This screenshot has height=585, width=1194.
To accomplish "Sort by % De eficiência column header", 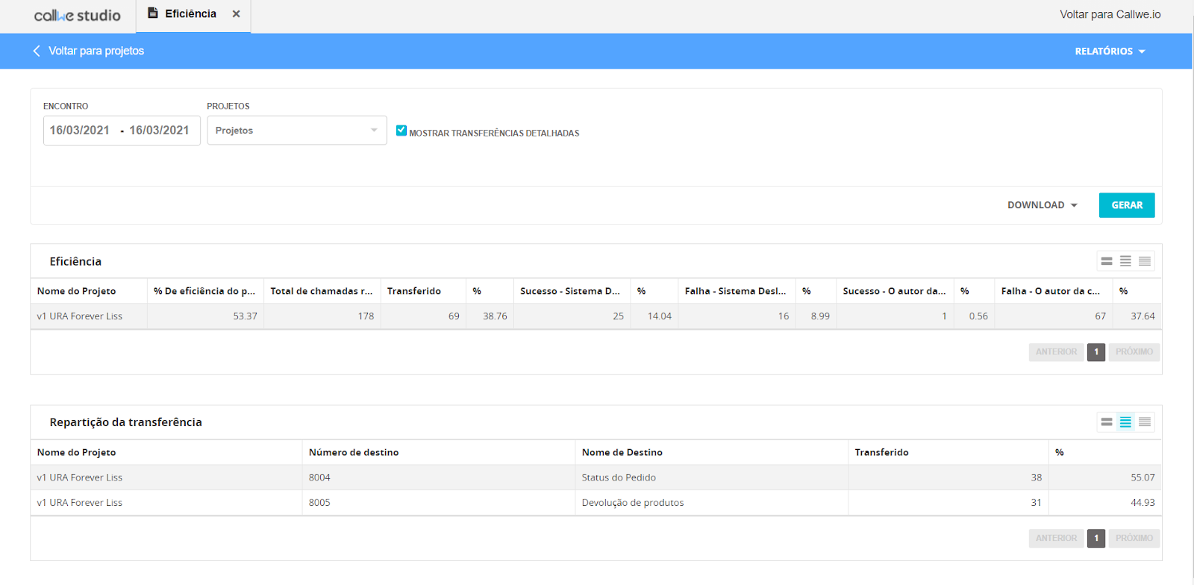I will pyautogui.click(x=204, y=291).
